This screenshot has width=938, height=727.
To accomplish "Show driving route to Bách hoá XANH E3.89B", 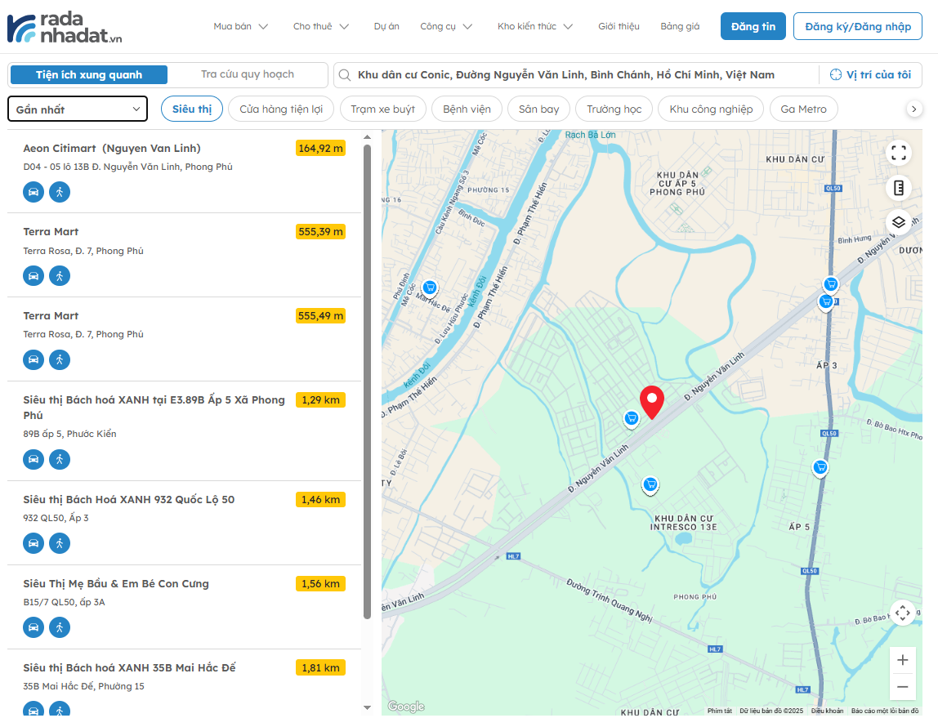I will [x=33, y=459].
